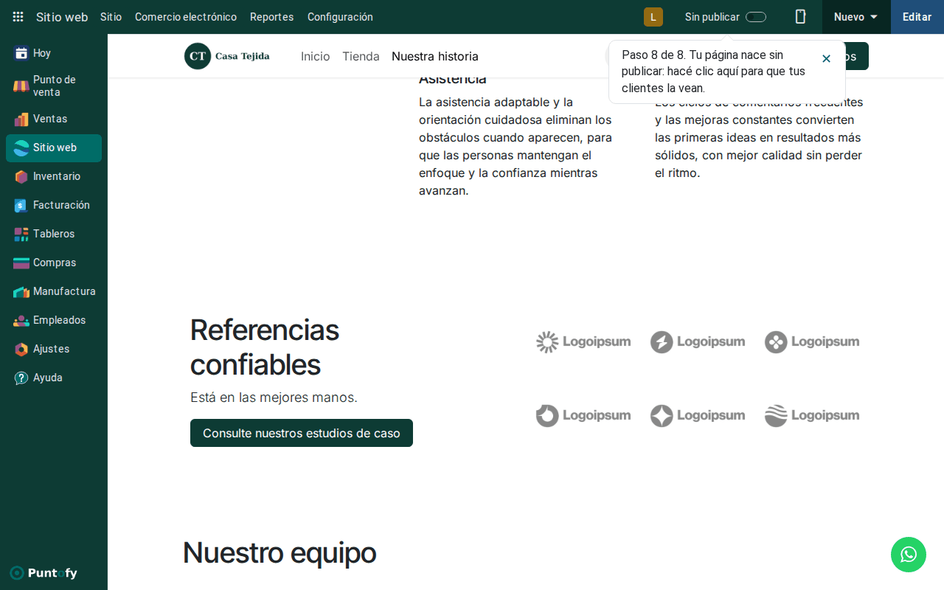944x590 pixels.
Task: Open the Comercio electrónico menu
Action: coord(186,17)
